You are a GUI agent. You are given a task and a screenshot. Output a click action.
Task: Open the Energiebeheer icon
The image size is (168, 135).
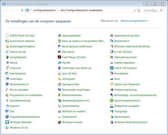7,57
